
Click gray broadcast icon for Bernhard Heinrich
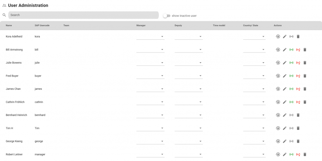tap(291, 115)
